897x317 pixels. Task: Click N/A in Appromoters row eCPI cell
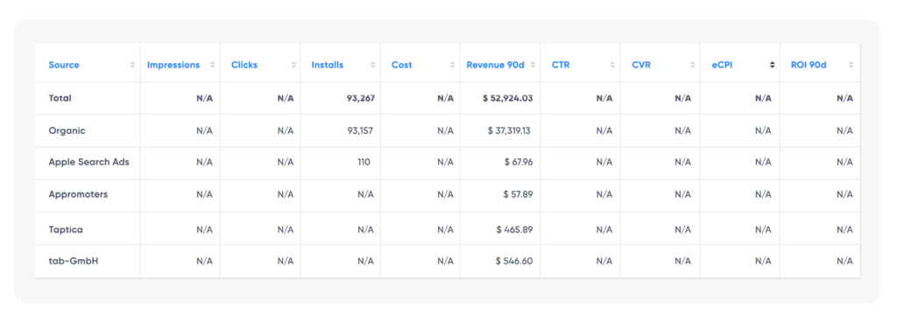pos(763,194)
